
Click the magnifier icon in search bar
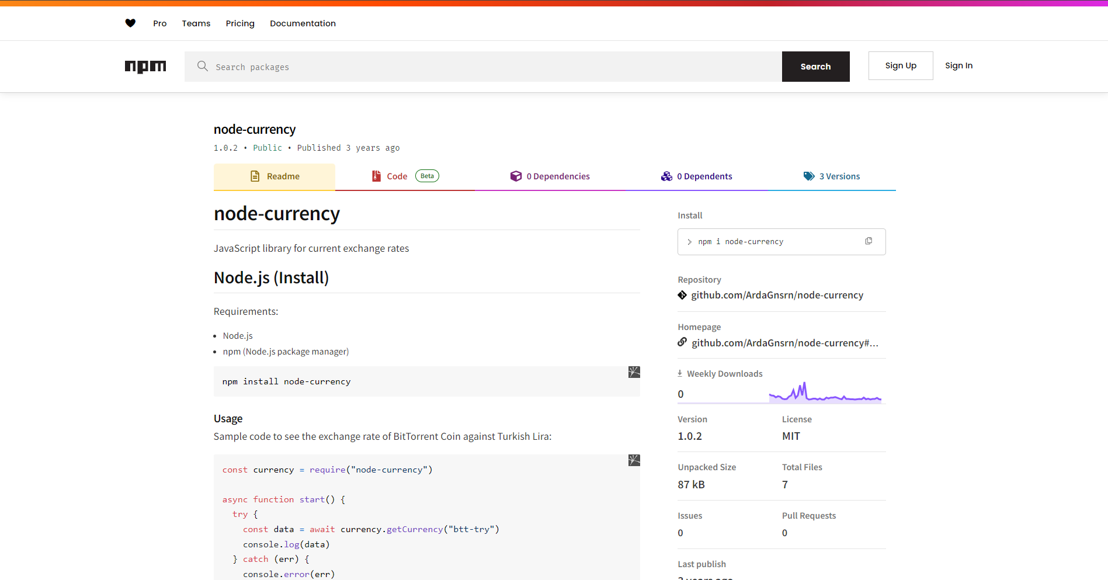click(203, 66)
